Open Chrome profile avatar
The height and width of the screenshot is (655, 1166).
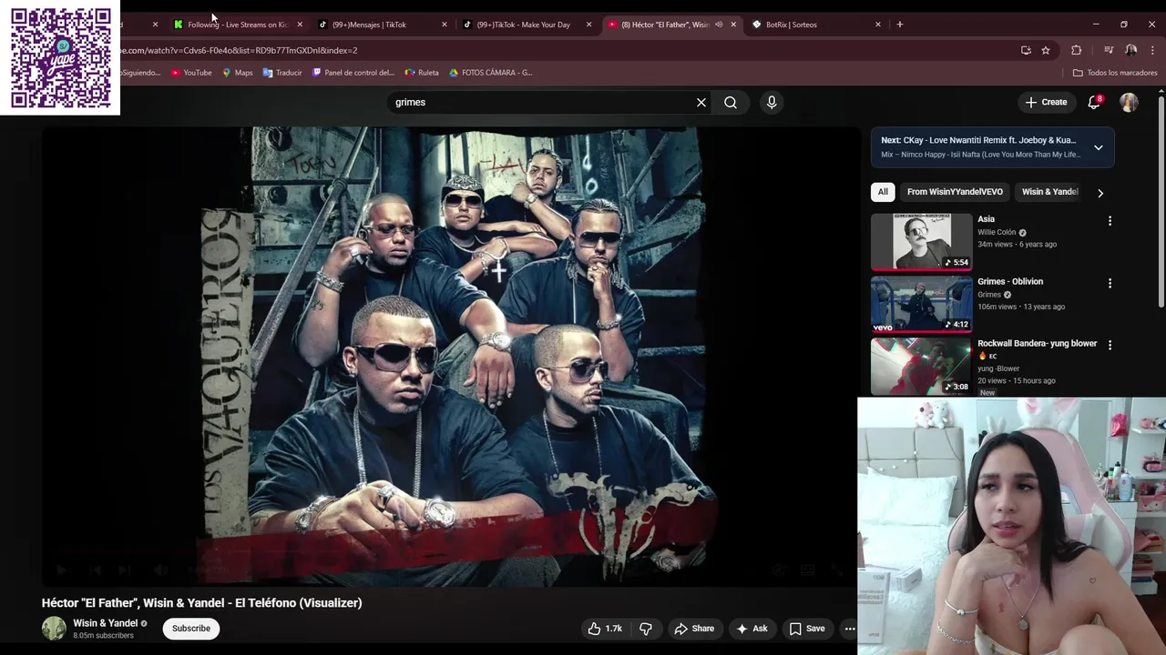point(1130,51)
